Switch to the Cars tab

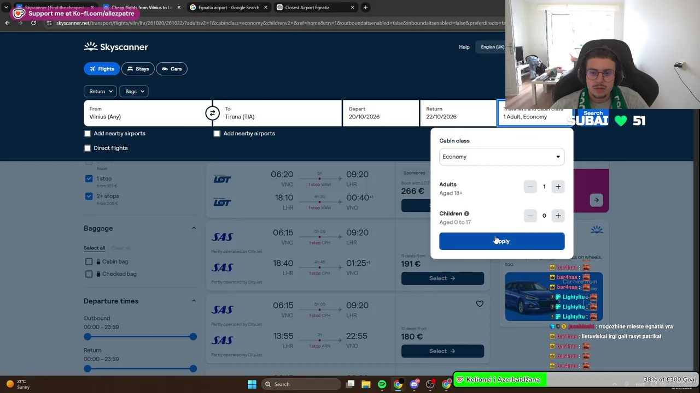[172, 69]
